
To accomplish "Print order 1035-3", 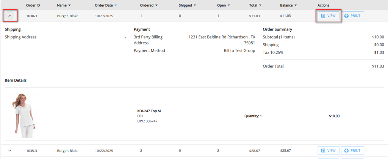I will coord(352,151).
